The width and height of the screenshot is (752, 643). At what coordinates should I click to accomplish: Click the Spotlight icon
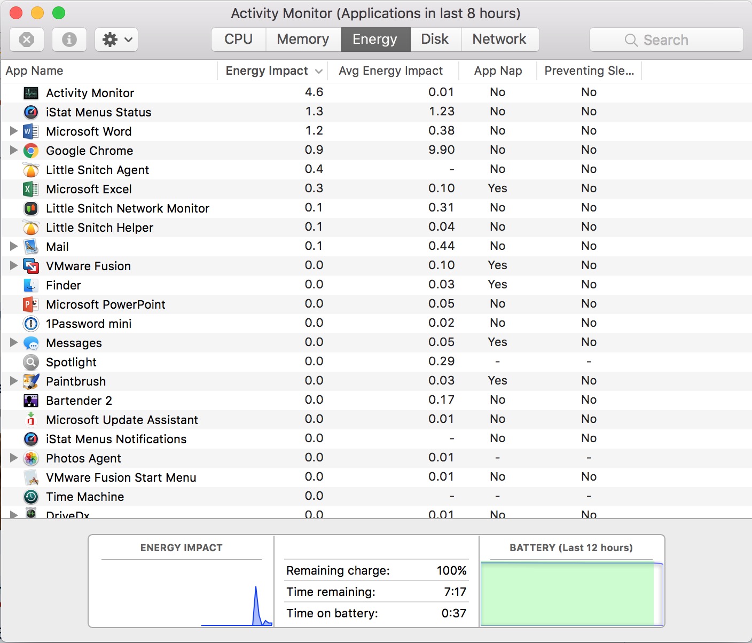31,362
